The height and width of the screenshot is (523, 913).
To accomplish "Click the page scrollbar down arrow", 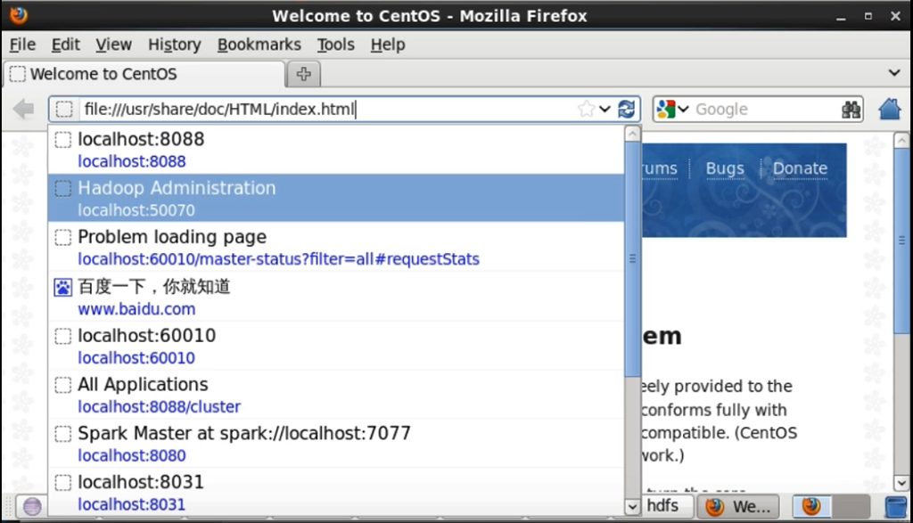I will (901, 483).
